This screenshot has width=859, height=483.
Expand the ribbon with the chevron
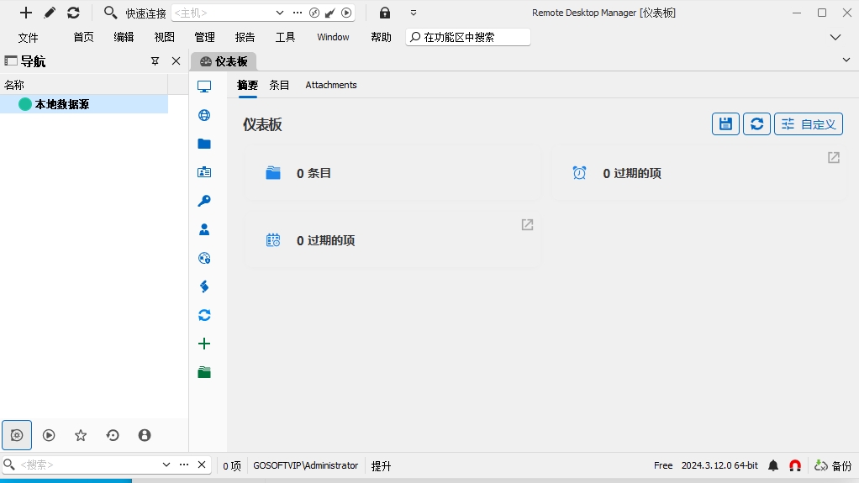click(x=835, y=37)
